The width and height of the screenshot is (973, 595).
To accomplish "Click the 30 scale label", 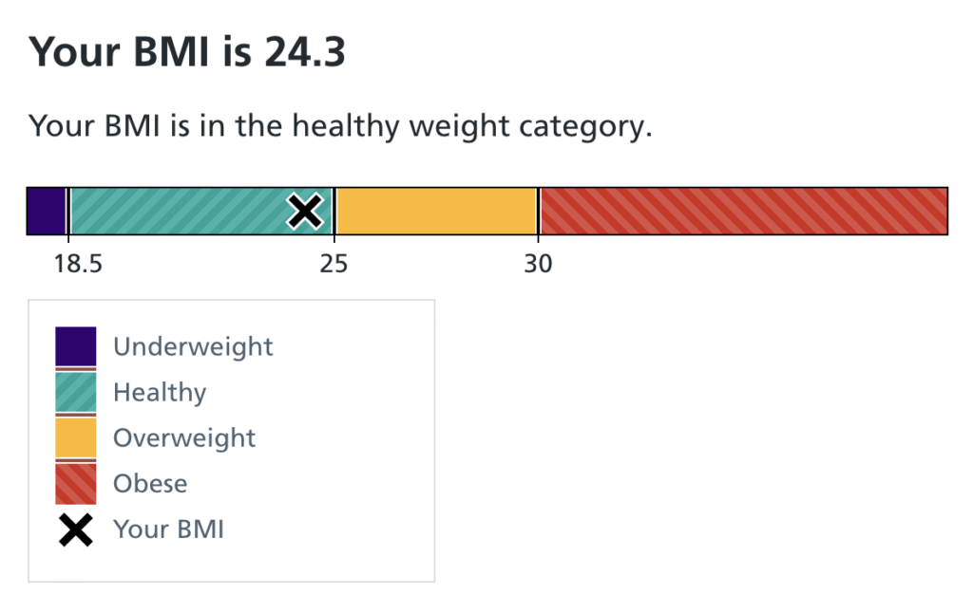I will coord(538,263).
